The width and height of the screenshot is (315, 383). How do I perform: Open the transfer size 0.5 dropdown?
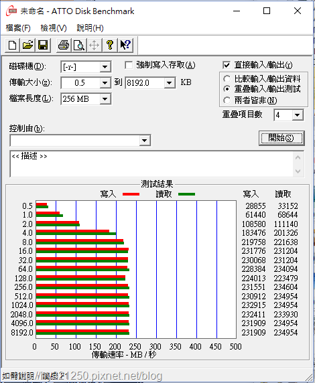(x=105, y=83)
